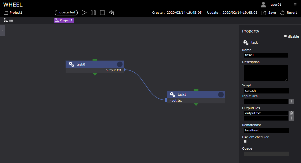Screen dimensions: 301x163
Task: Toggle the disable checkbox in Property
Action: coord(285,36)
